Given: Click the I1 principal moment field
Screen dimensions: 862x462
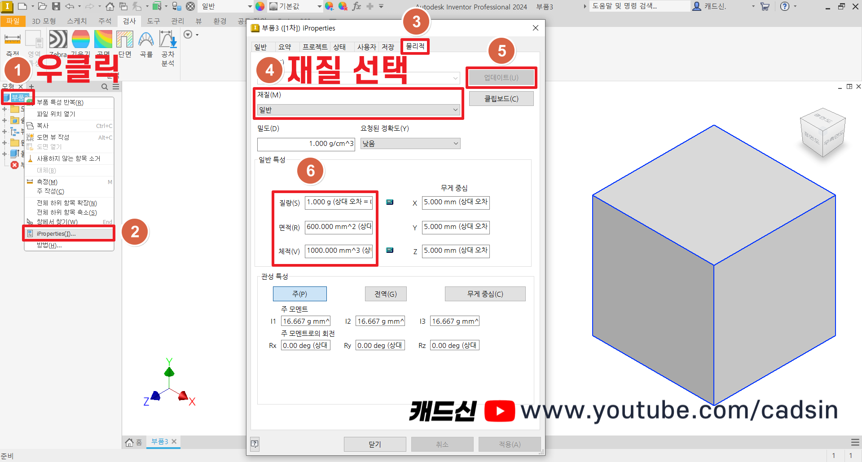Looking at the screenshot, I should point(305,321).
